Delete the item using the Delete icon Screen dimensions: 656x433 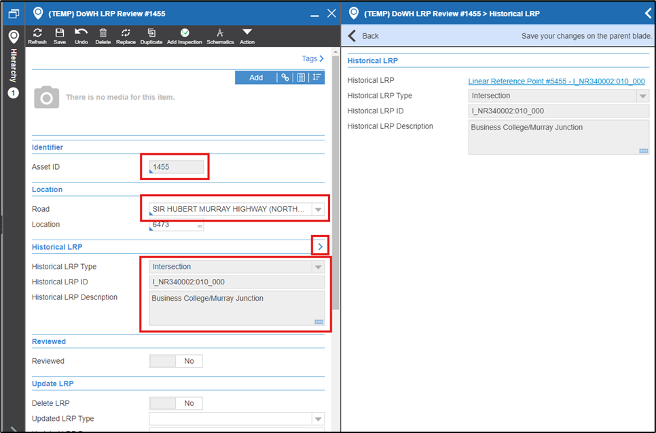[103, 36]
